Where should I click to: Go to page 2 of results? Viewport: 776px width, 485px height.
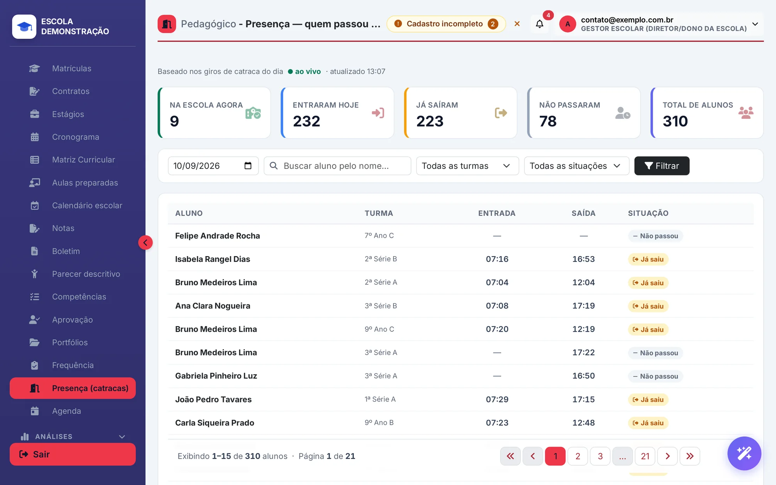click(578, 456)
